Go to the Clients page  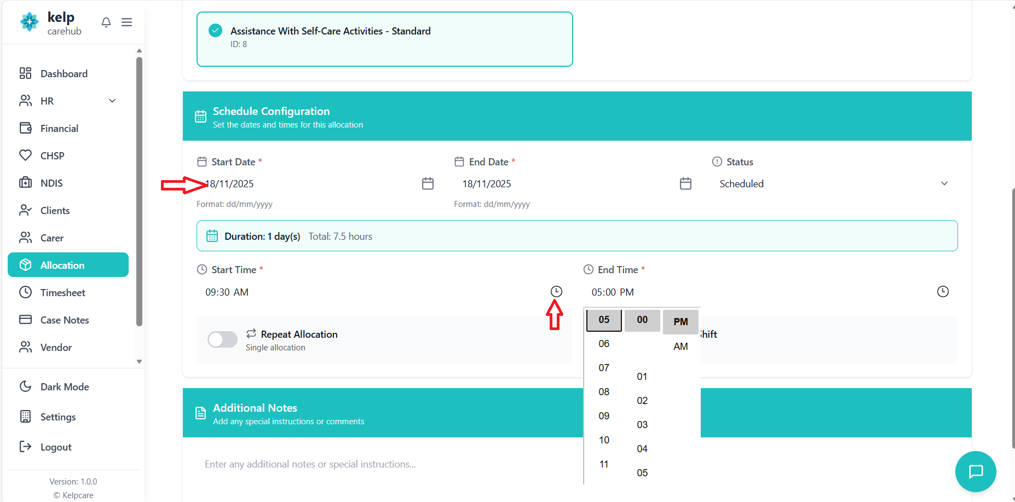point(55,211)
